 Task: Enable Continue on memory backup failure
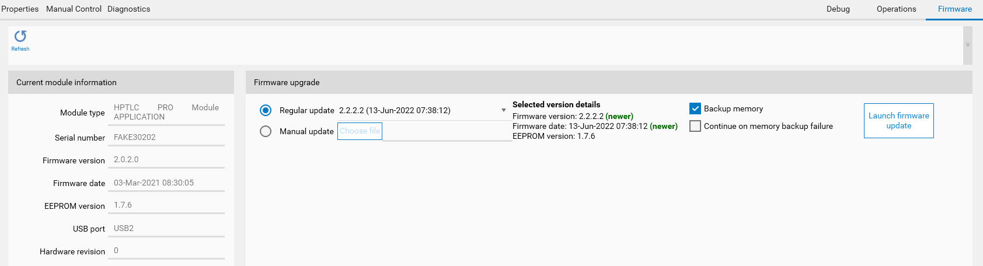[x=695, y=126]
